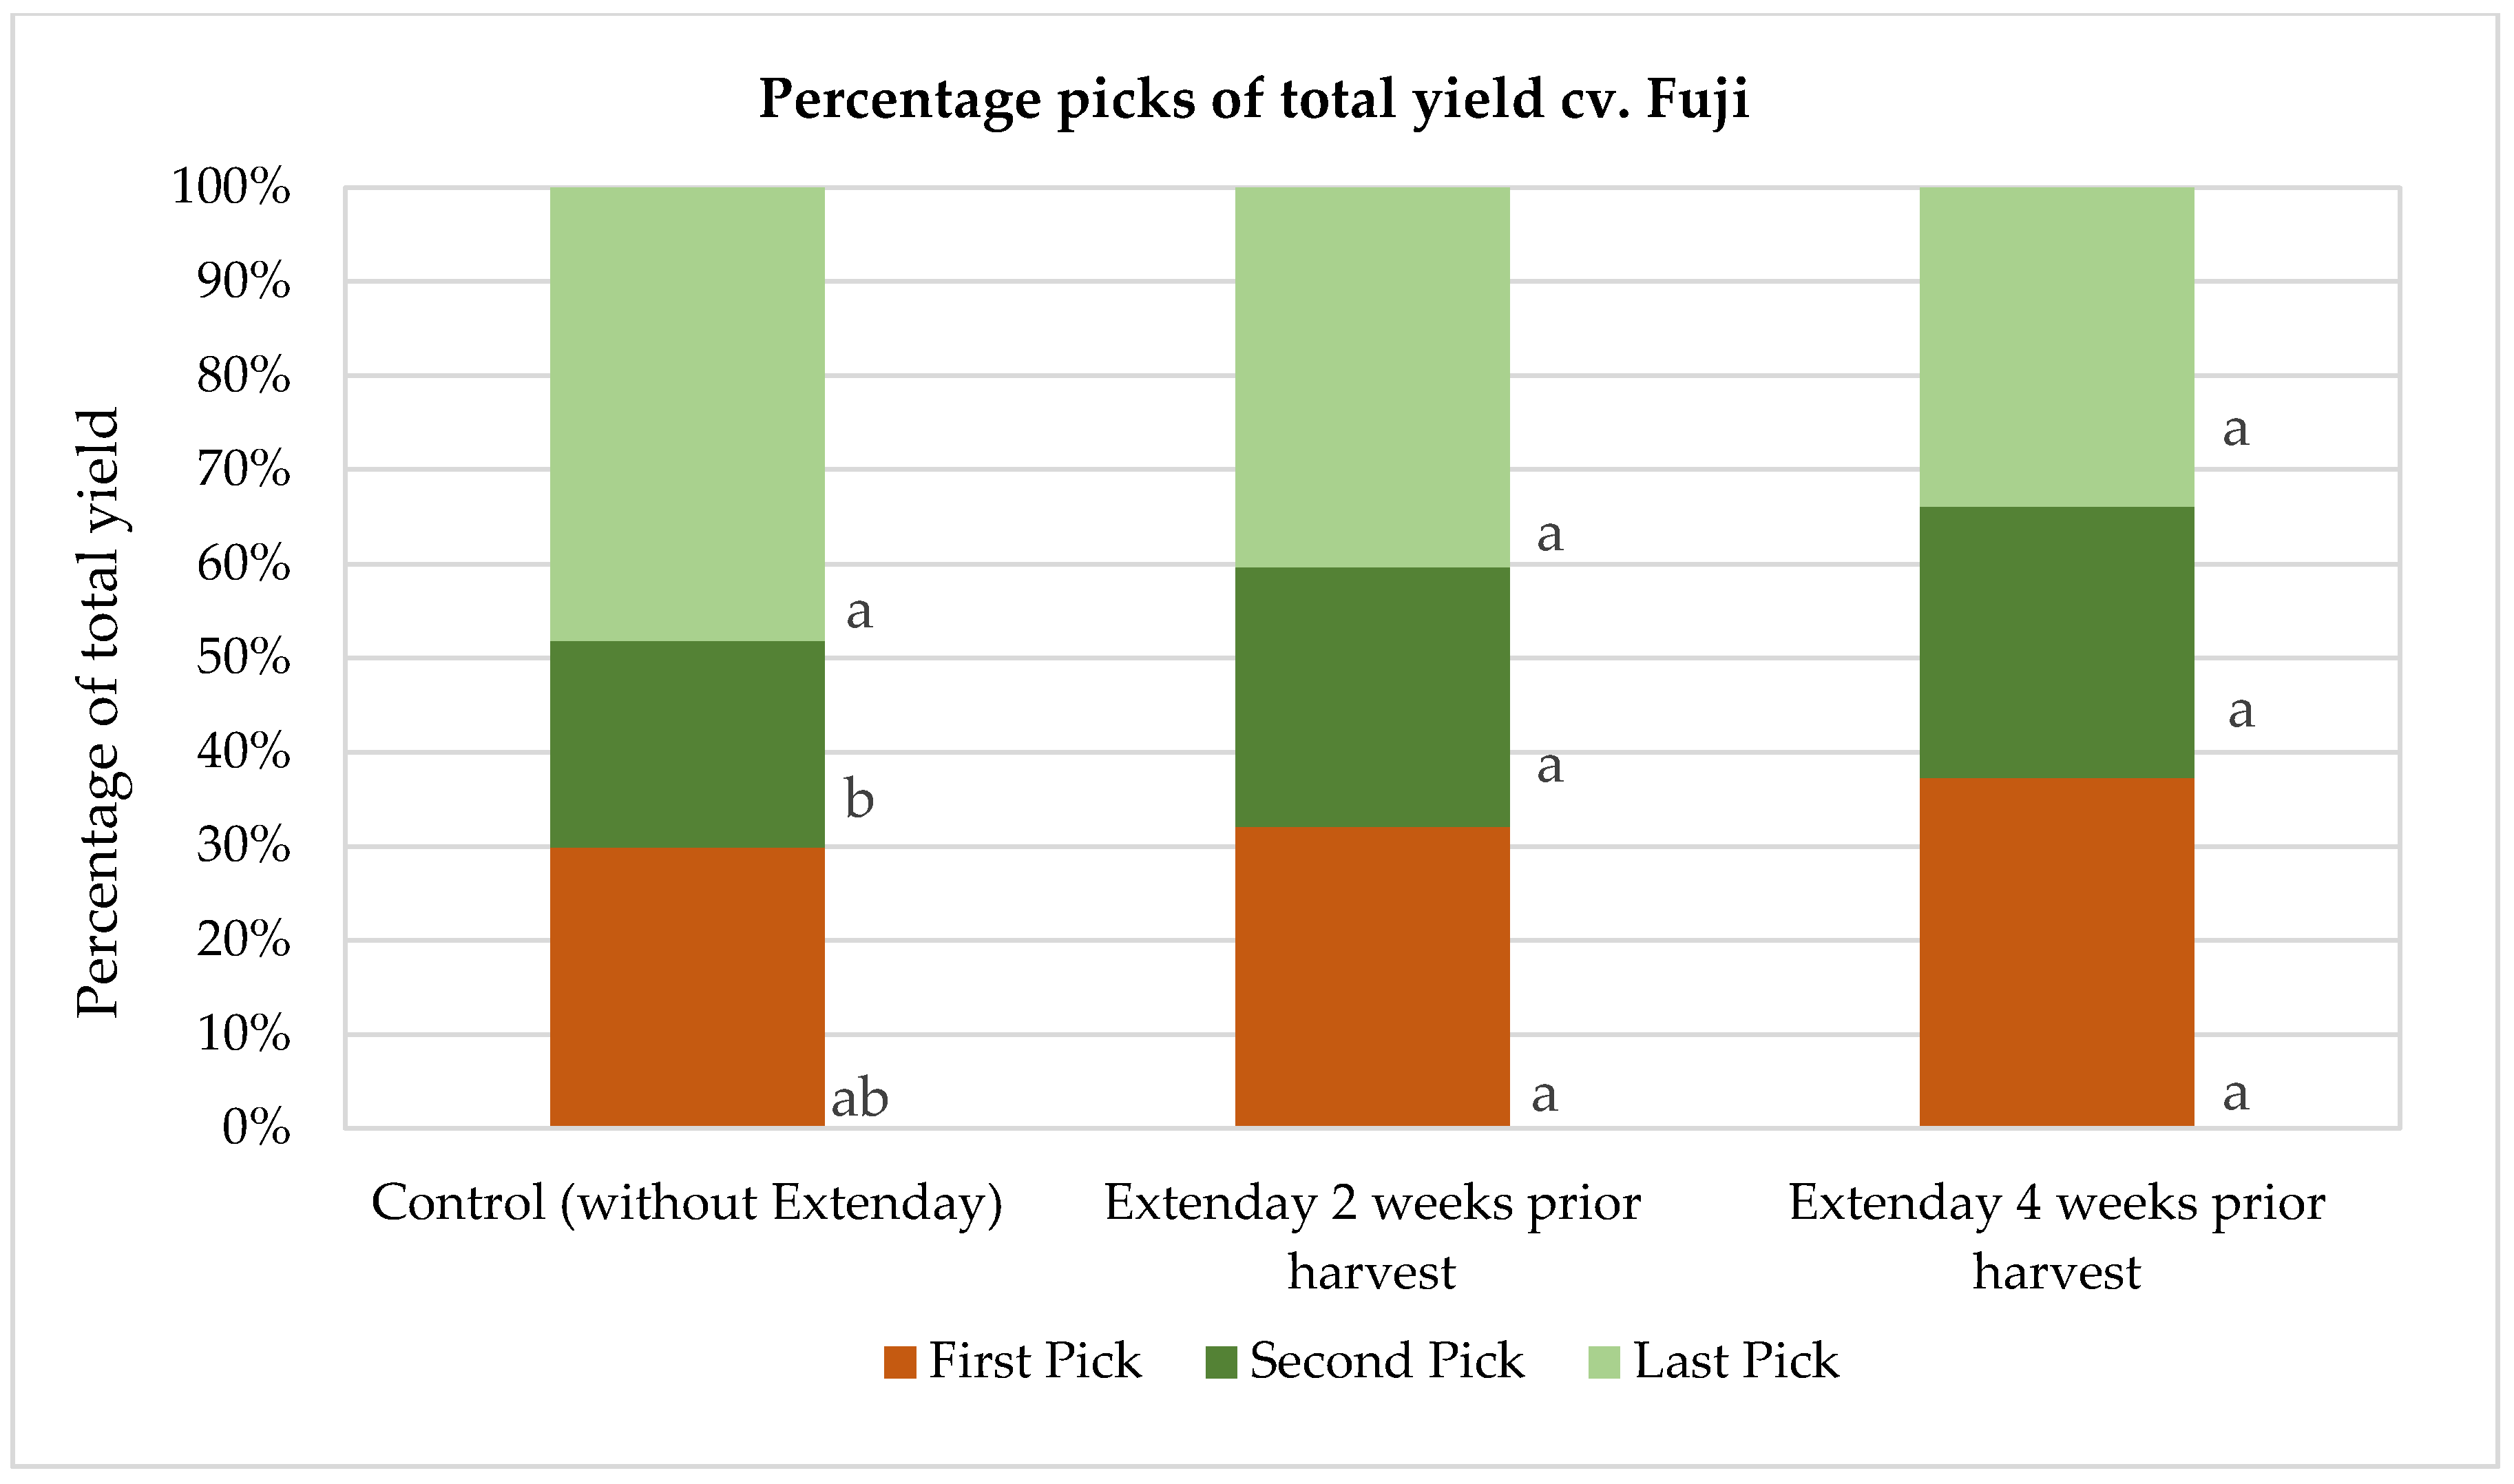The width and height of the screenshot is (2514, 1484).
Task: Click the Control bar's orange First Pick segment
Action: coord(687,986)
